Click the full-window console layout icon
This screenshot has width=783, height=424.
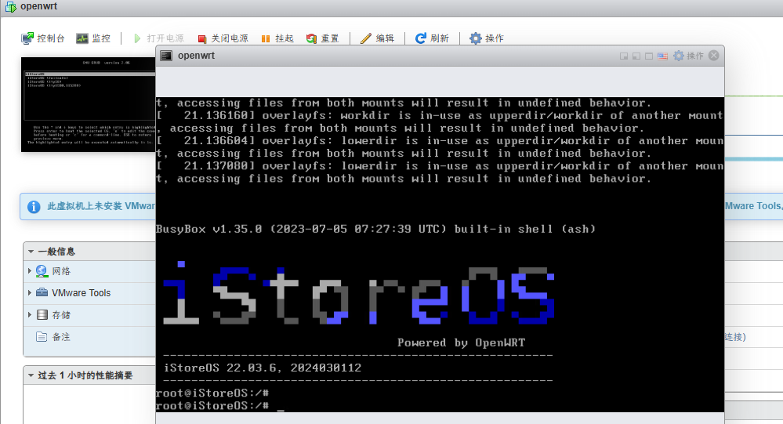649,56
